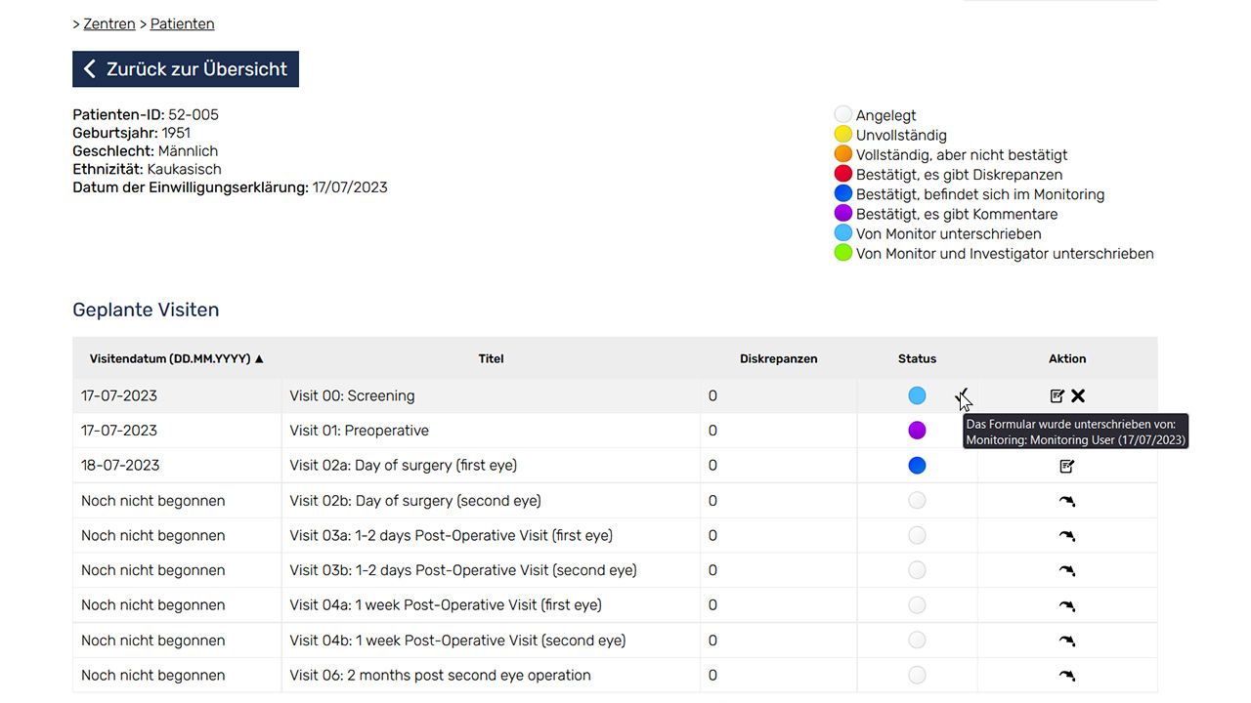Click light-blue status dot of Visit 00: Screening
This screenshot has width=1251, height=703.
pos(917,395)
